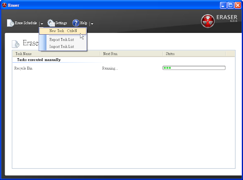Expand the Help dropdown arrow
243x180 pixels.
[92, 24]
